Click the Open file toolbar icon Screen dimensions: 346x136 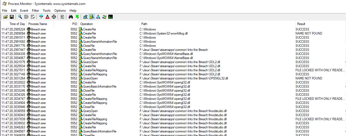point(5,17)
